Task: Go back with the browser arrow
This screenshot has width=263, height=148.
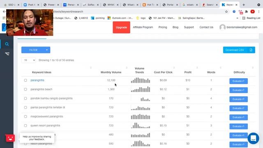Action: point(4,12)
